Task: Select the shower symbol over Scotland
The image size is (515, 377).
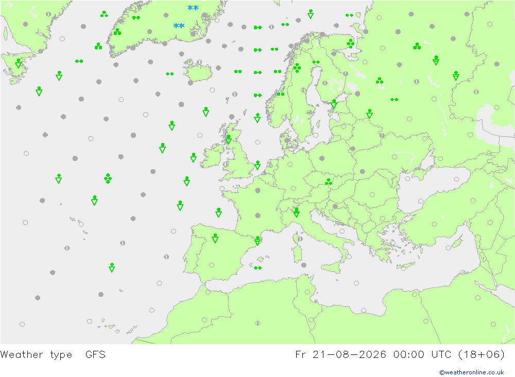Action: click(x=229, y=139)
